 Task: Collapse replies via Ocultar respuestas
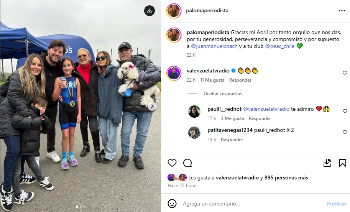coord(223,94)
